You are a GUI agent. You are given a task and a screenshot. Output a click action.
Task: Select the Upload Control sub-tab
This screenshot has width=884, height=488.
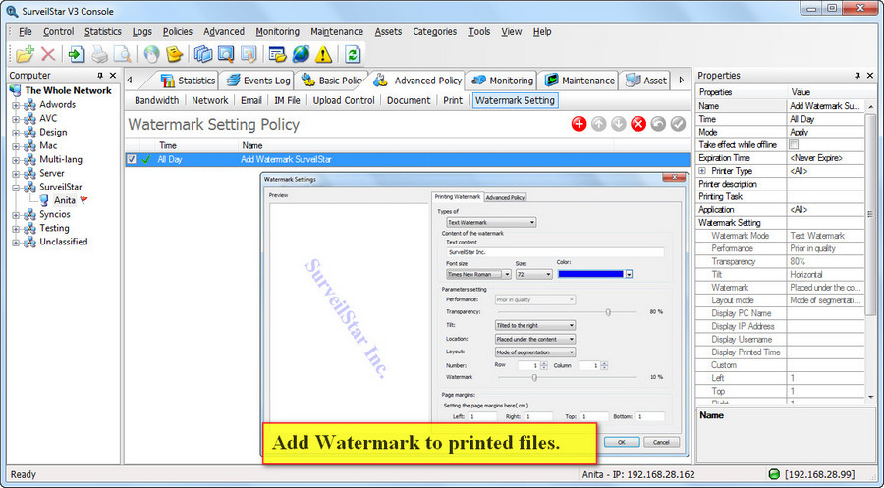pos(344,100)
